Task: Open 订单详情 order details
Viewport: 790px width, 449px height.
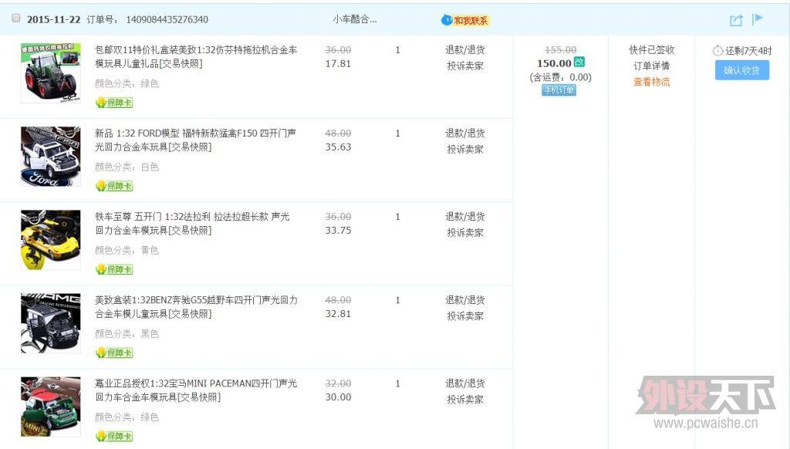Action: point(651,66)
